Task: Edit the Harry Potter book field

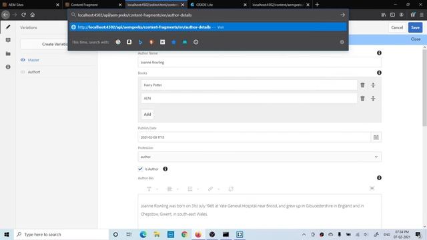Action: (x=249, y=85)
